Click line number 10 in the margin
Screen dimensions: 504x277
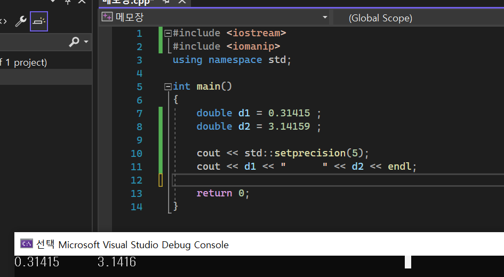pos(137,154)
